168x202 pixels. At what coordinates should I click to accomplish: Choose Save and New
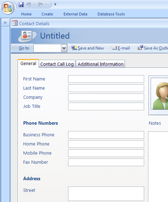pos(91,48)
